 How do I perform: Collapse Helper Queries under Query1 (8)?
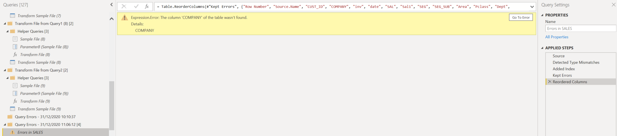coord(7,31)
